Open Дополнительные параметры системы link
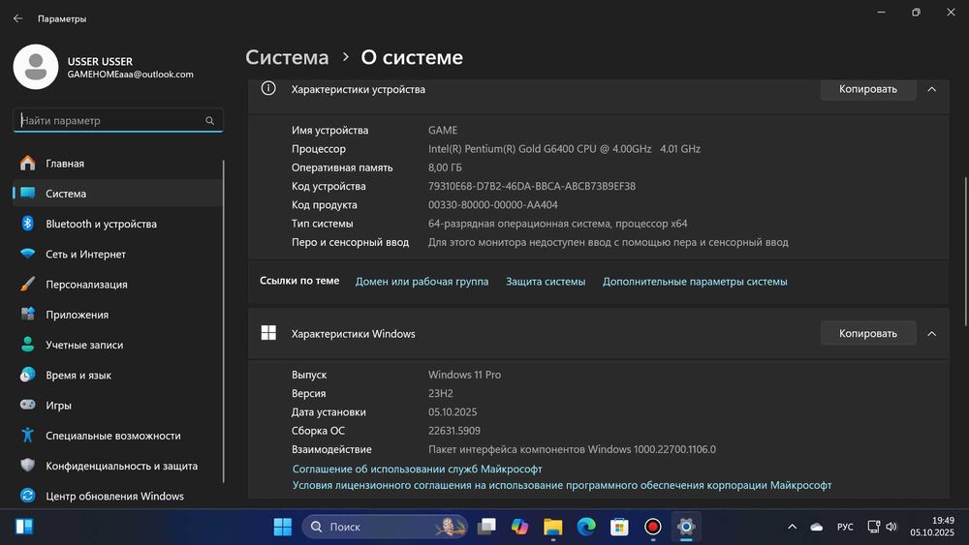This screenshot has height=545, width=969. (695, 282)
